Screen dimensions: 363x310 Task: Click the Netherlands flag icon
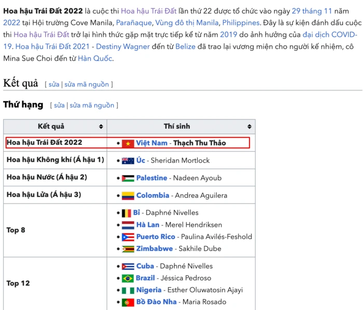(x=128, y=225)
